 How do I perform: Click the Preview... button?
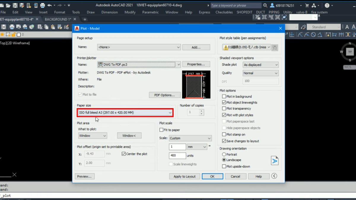click(85, 176)
